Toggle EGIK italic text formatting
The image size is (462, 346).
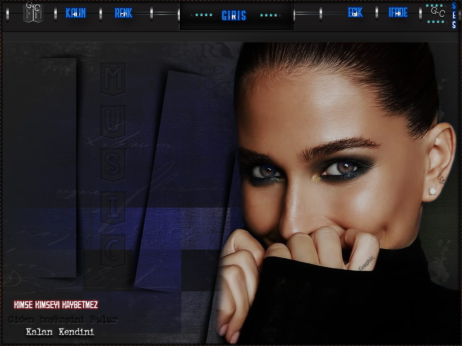click(x=355, y=13)
